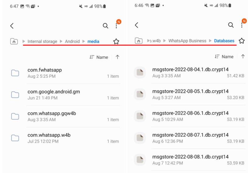Go to home folder in Databases screen
Screen dimensions: 248x173
(x=139, y=41)
